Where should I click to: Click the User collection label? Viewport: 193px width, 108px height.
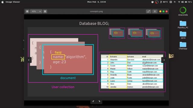pos(63,87)
